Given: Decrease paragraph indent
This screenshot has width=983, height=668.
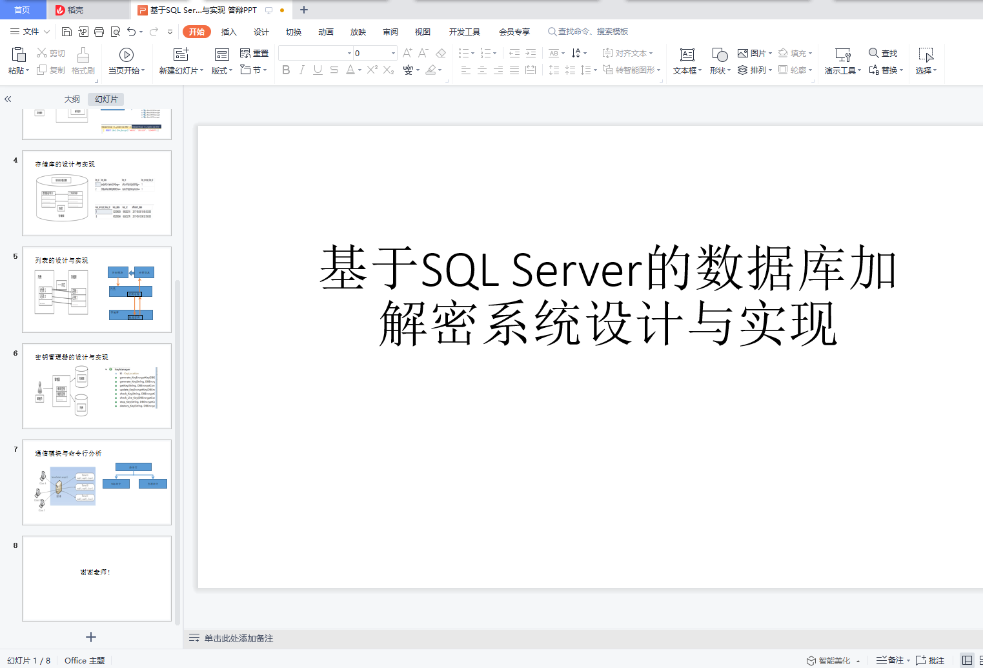Looking at the screenshot, I should click(x=514, y=53).
